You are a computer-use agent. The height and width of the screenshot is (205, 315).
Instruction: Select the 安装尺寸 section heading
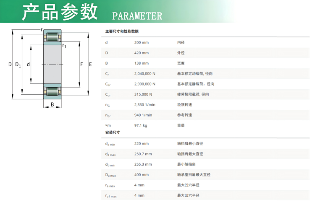click(x=113, y=132)
